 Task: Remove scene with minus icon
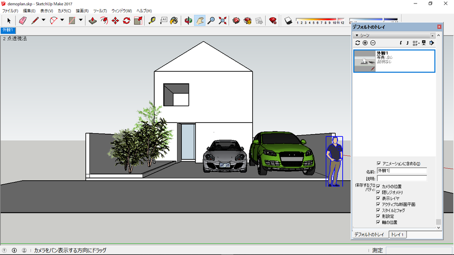pos(373,43)
